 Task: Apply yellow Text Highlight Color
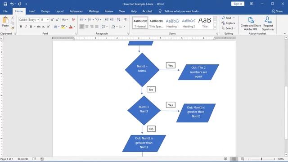pos(63,27)
